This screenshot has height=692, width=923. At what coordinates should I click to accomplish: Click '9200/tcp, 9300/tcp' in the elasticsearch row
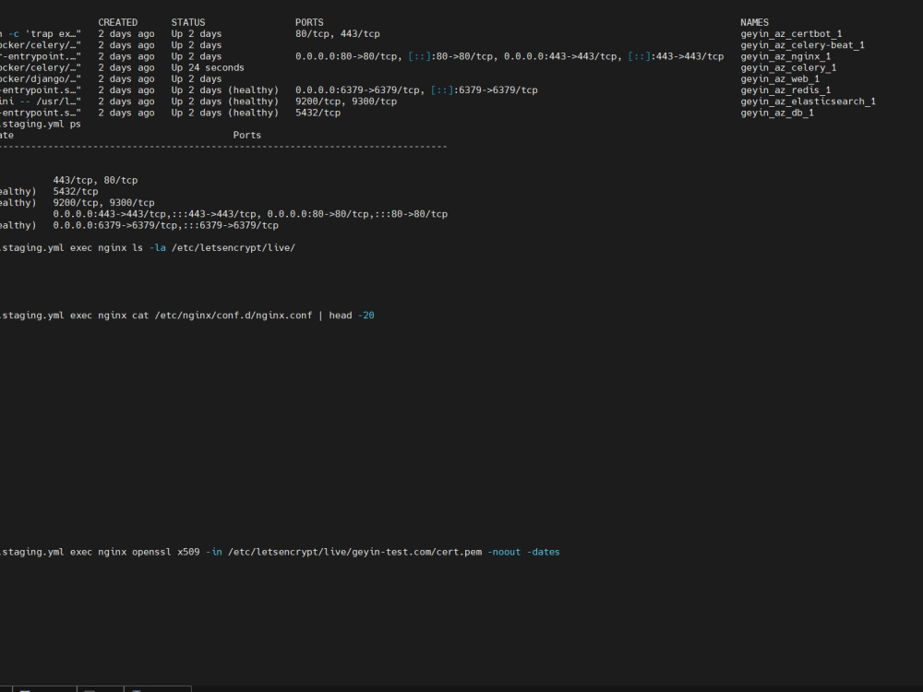(x=346, y=101)
